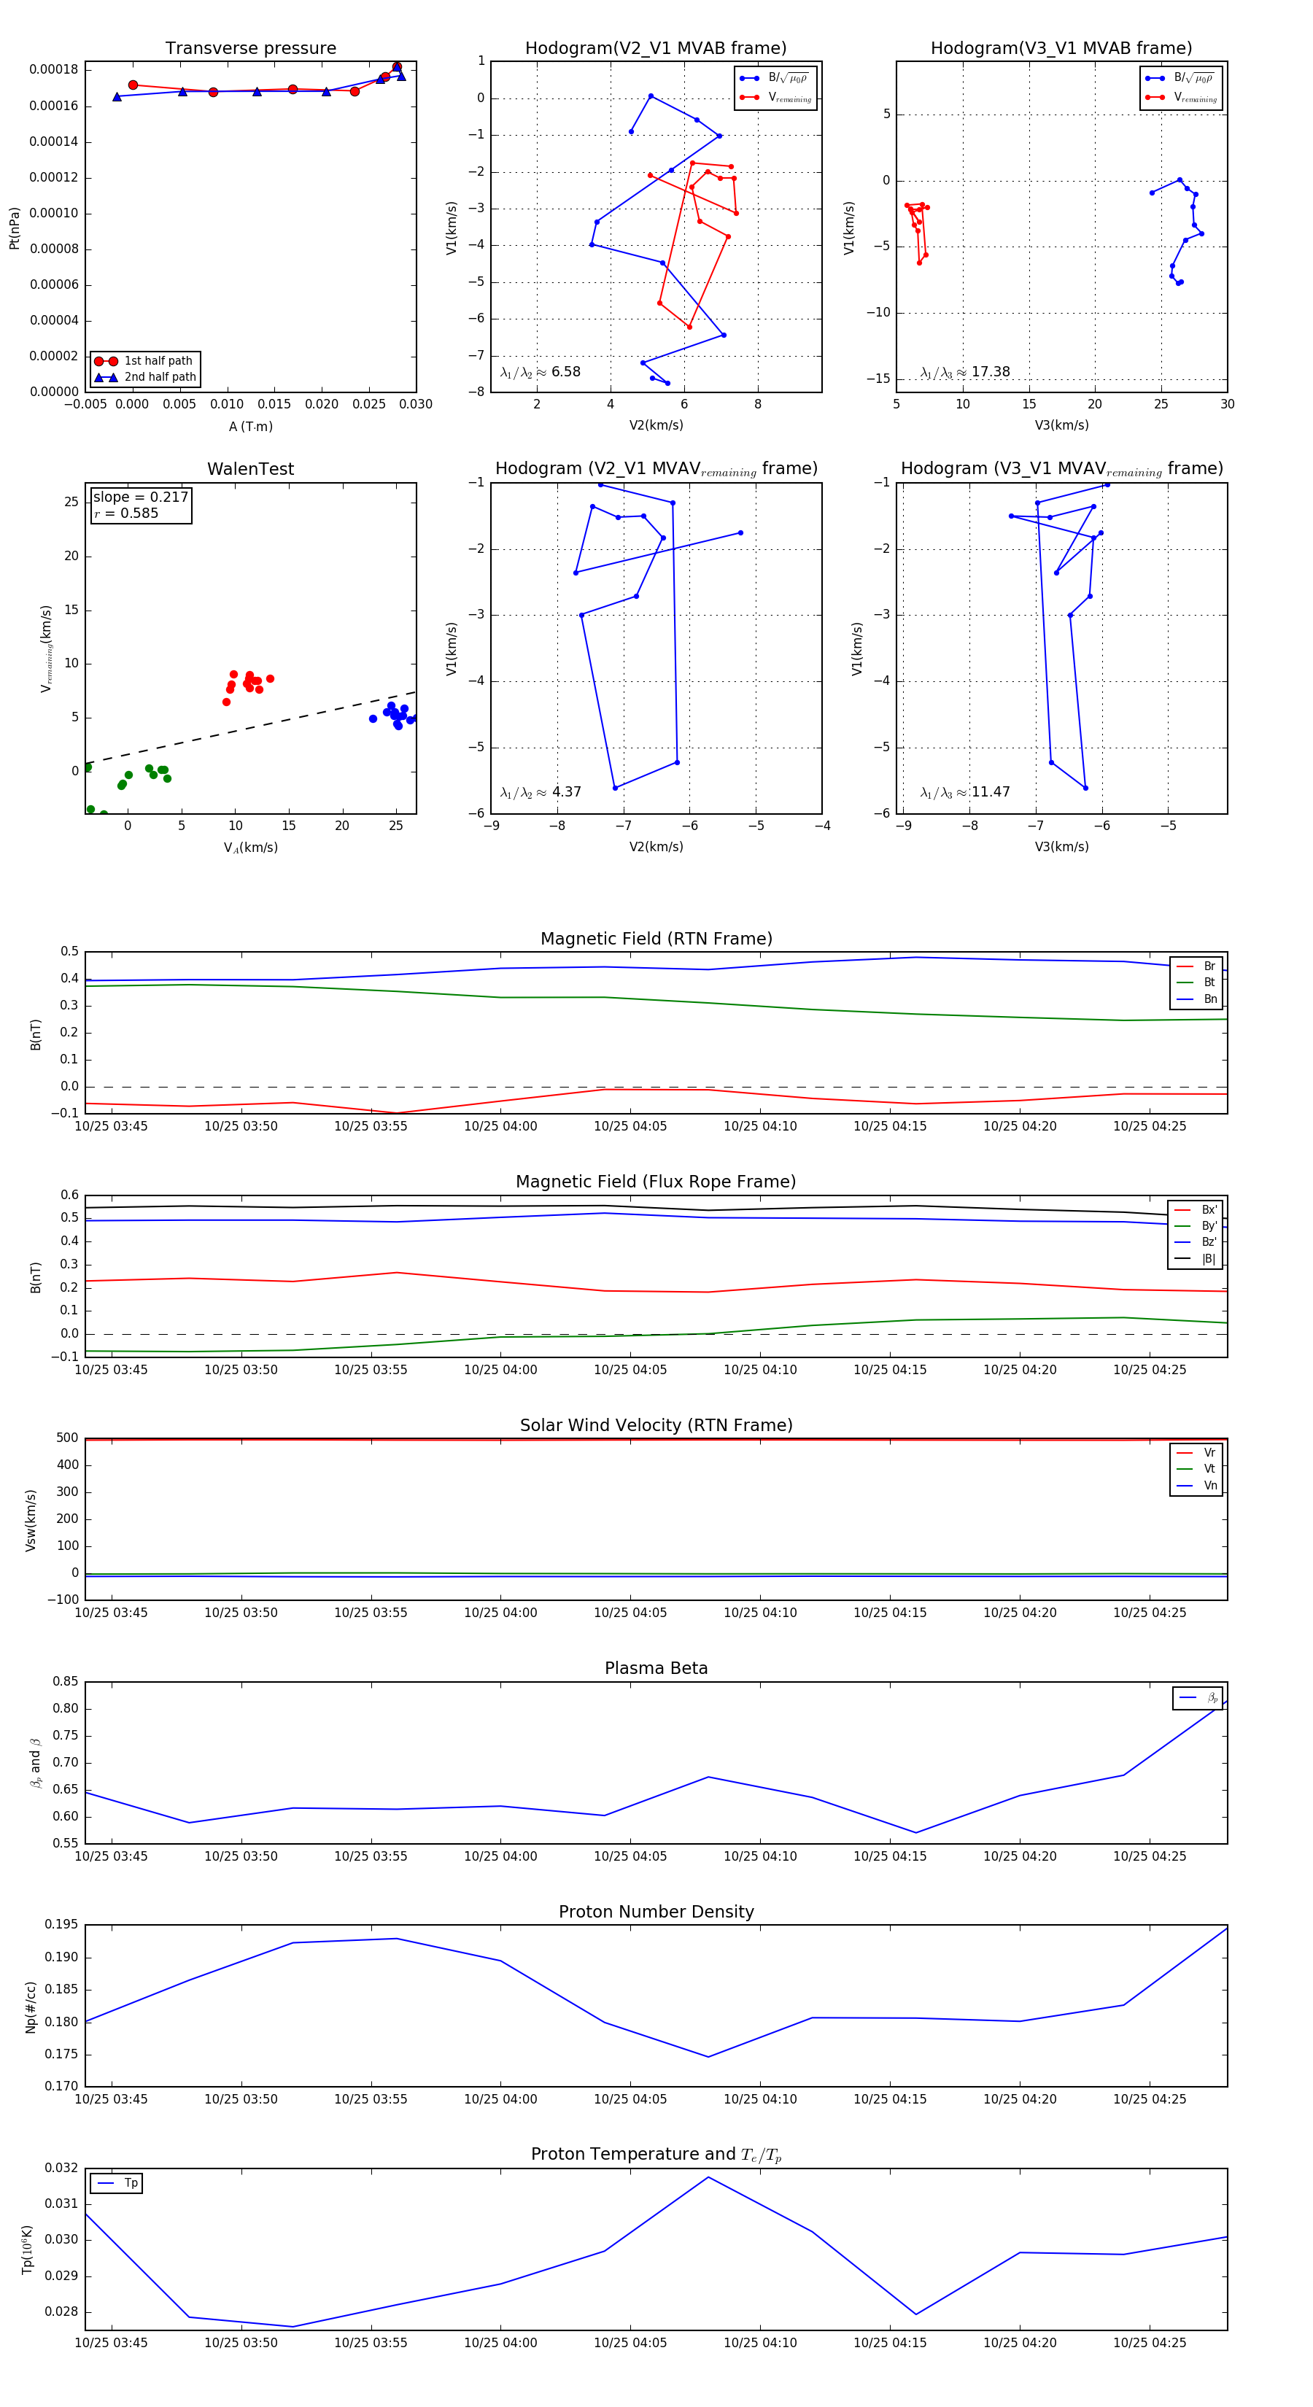The image size is (1313, 2407).
Task: Click the λ1/λ2 ≈ 6.58 annotation
Action: click(540, 372)
